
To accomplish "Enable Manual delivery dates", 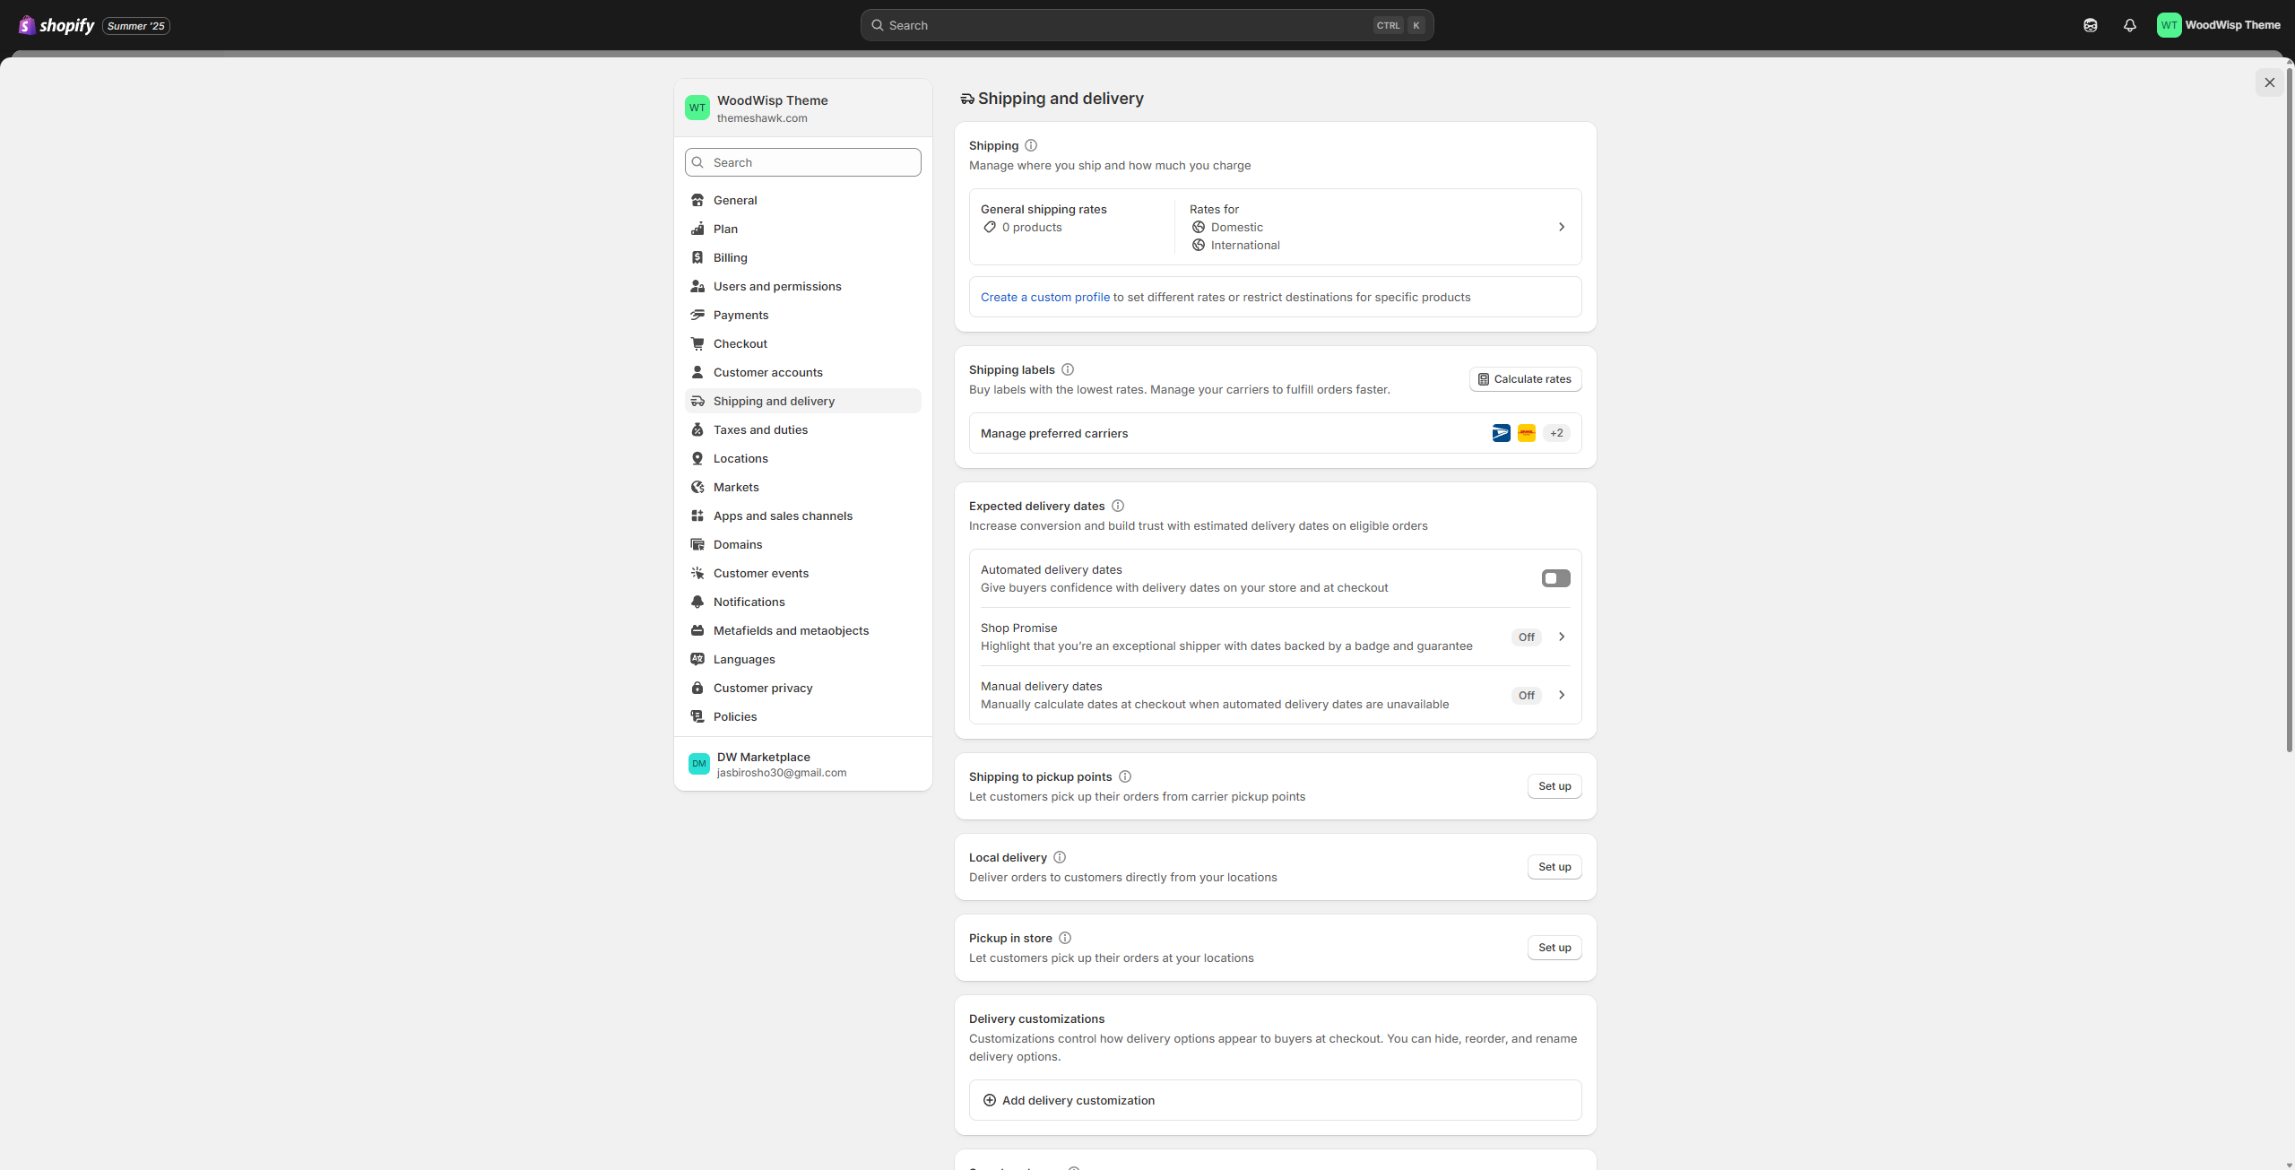I will 1526,695.
